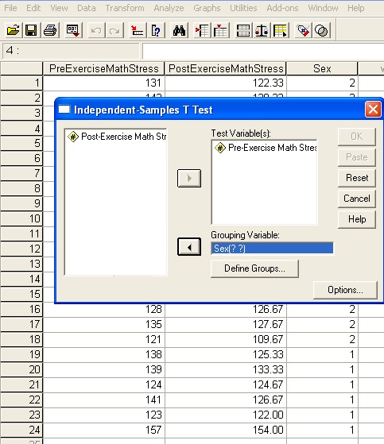The width and height of the screenshot is (384, 444).
Task: Click cell with value 141
Action: tap(103, 400)
